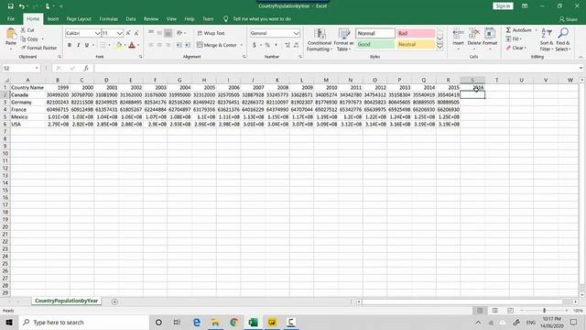Open Format as Table gallery
This screenshot has height=330, width=586.
click(343, 39)
